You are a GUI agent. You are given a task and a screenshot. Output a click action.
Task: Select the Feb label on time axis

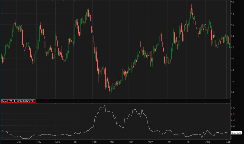[x=95, y=142]
